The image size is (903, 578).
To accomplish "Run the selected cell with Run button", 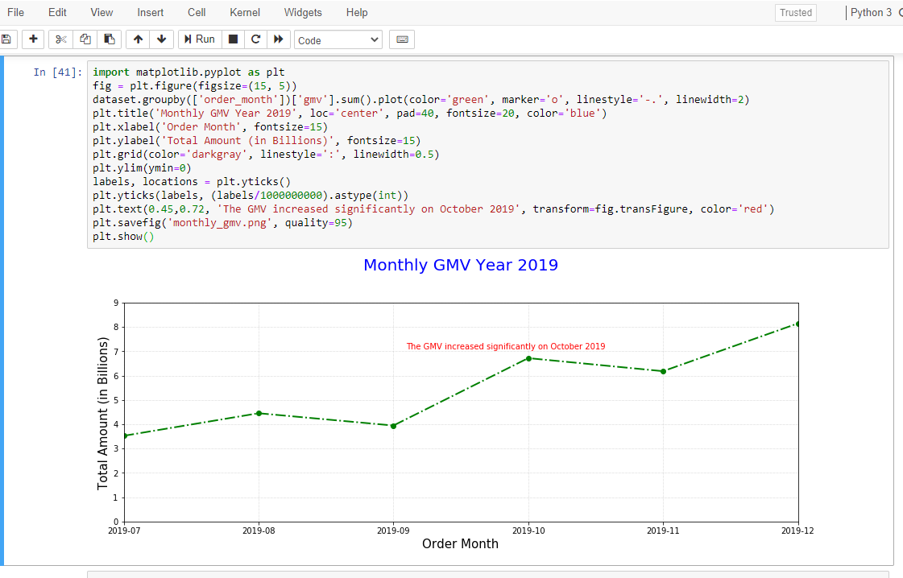I will (199, 39).
